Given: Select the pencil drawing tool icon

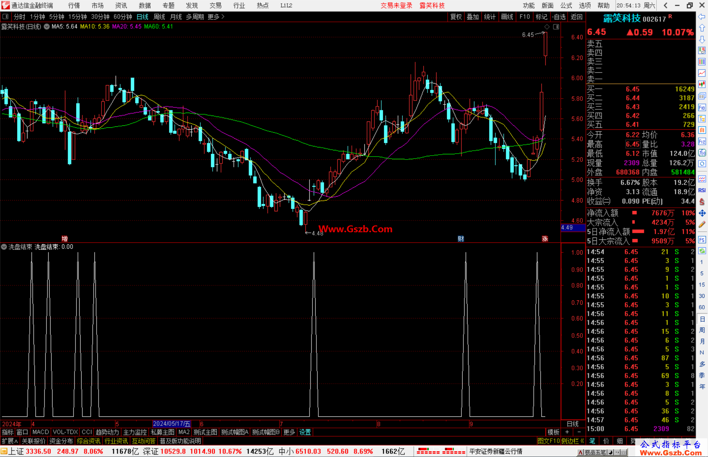Looking at the screenshot, I should click(702, 225).
